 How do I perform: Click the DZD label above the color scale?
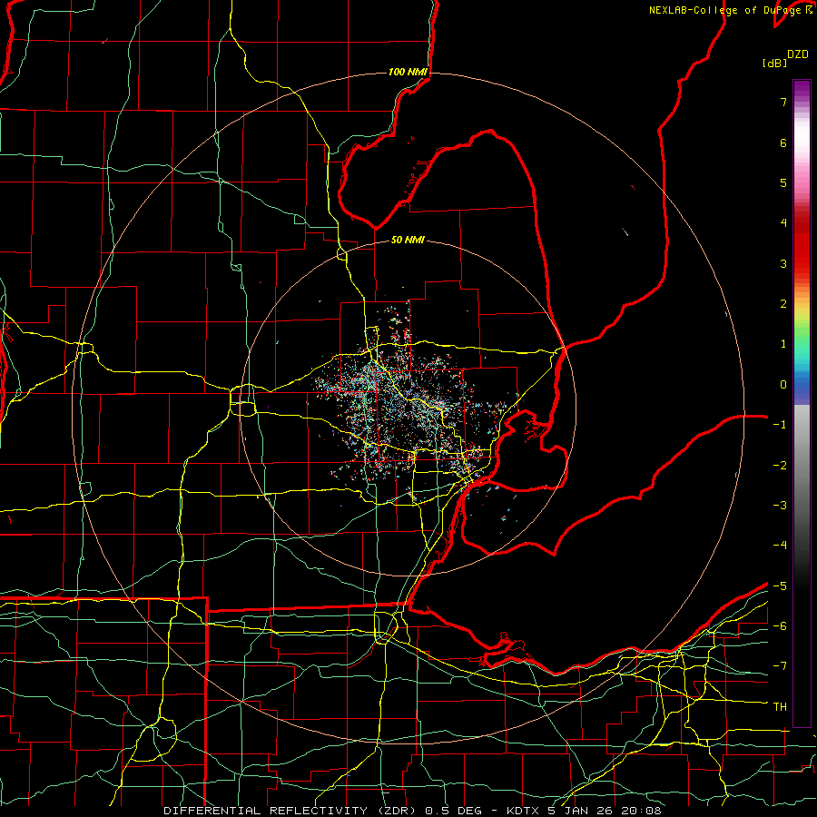797,54
